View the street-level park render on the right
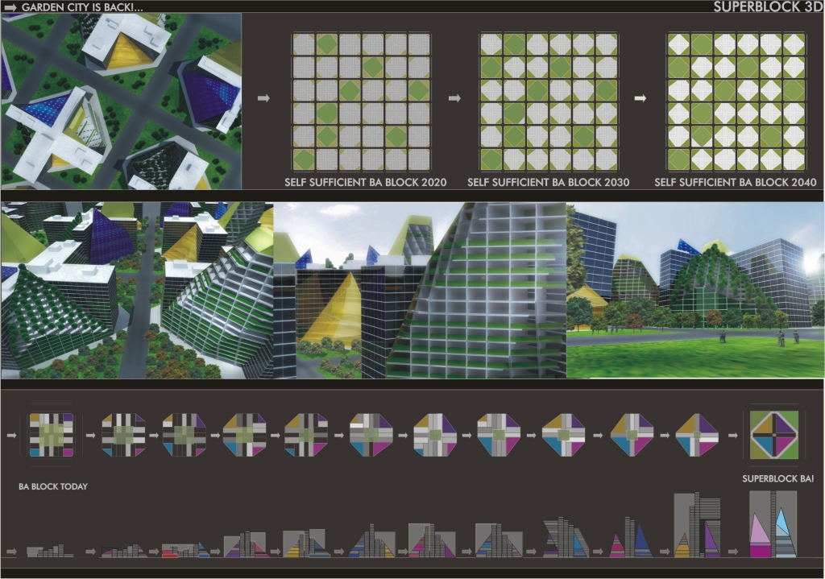The height and width of the screenshot is (579, 825). (x=695, y=290)
